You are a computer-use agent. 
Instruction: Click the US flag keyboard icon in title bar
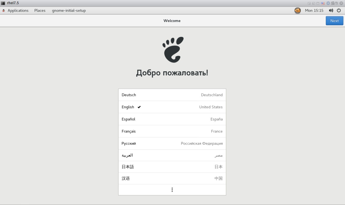tap(322, 3)
